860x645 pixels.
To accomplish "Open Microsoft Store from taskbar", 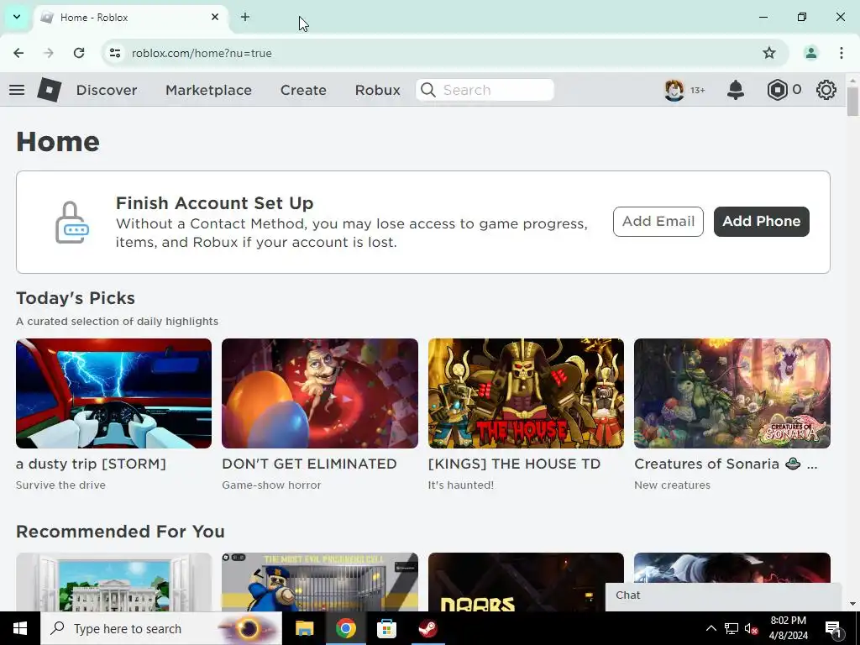I will (x=386, y=628).
